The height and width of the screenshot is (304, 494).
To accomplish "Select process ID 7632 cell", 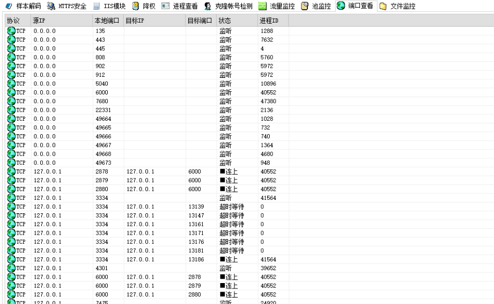I will (x=267, y=40).
